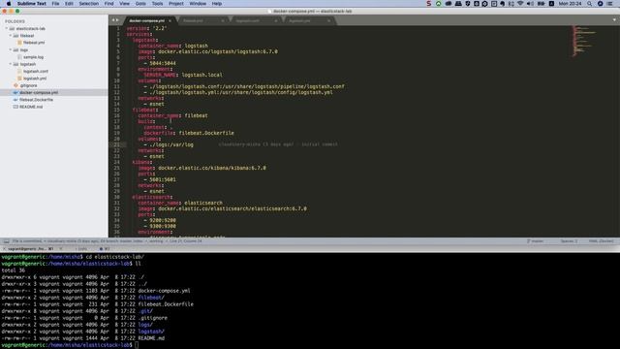Open the Tools menu
Image resolution: width=620 pixels, height=349 pixels.
(x=157, y=4)
